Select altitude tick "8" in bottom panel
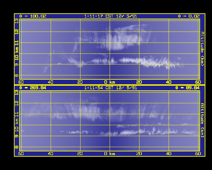 pyautogui.click(x=17, y=147)
